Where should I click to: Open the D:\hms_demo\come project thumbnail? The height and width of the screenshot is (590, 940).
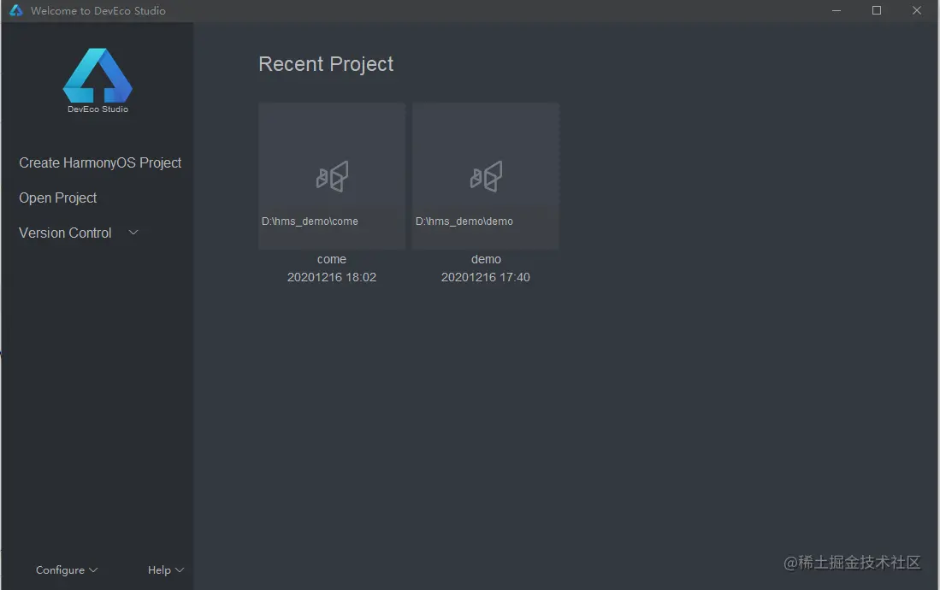point(332,175)
